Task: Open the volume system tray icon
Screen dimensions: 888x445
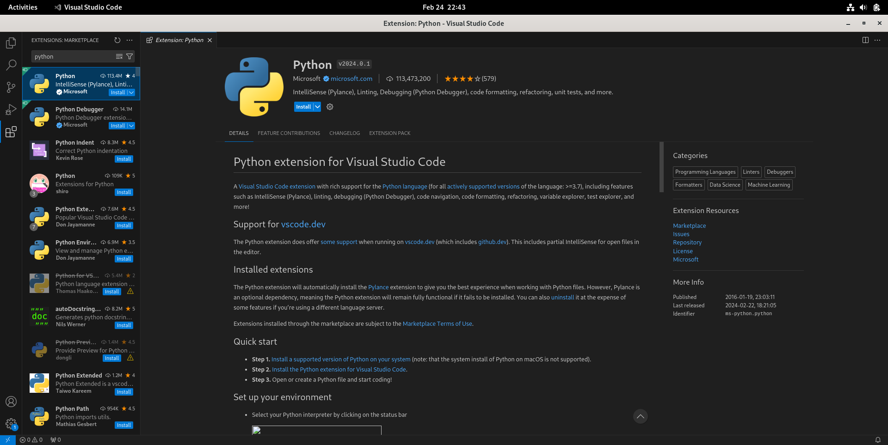Action: [863, 7]
